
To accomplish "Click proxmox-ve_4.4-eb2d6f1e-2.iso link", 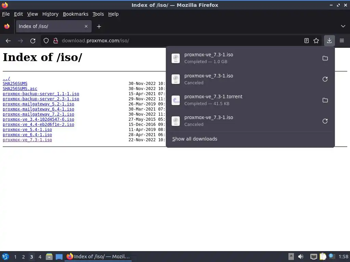I will [x=38, y=125].
